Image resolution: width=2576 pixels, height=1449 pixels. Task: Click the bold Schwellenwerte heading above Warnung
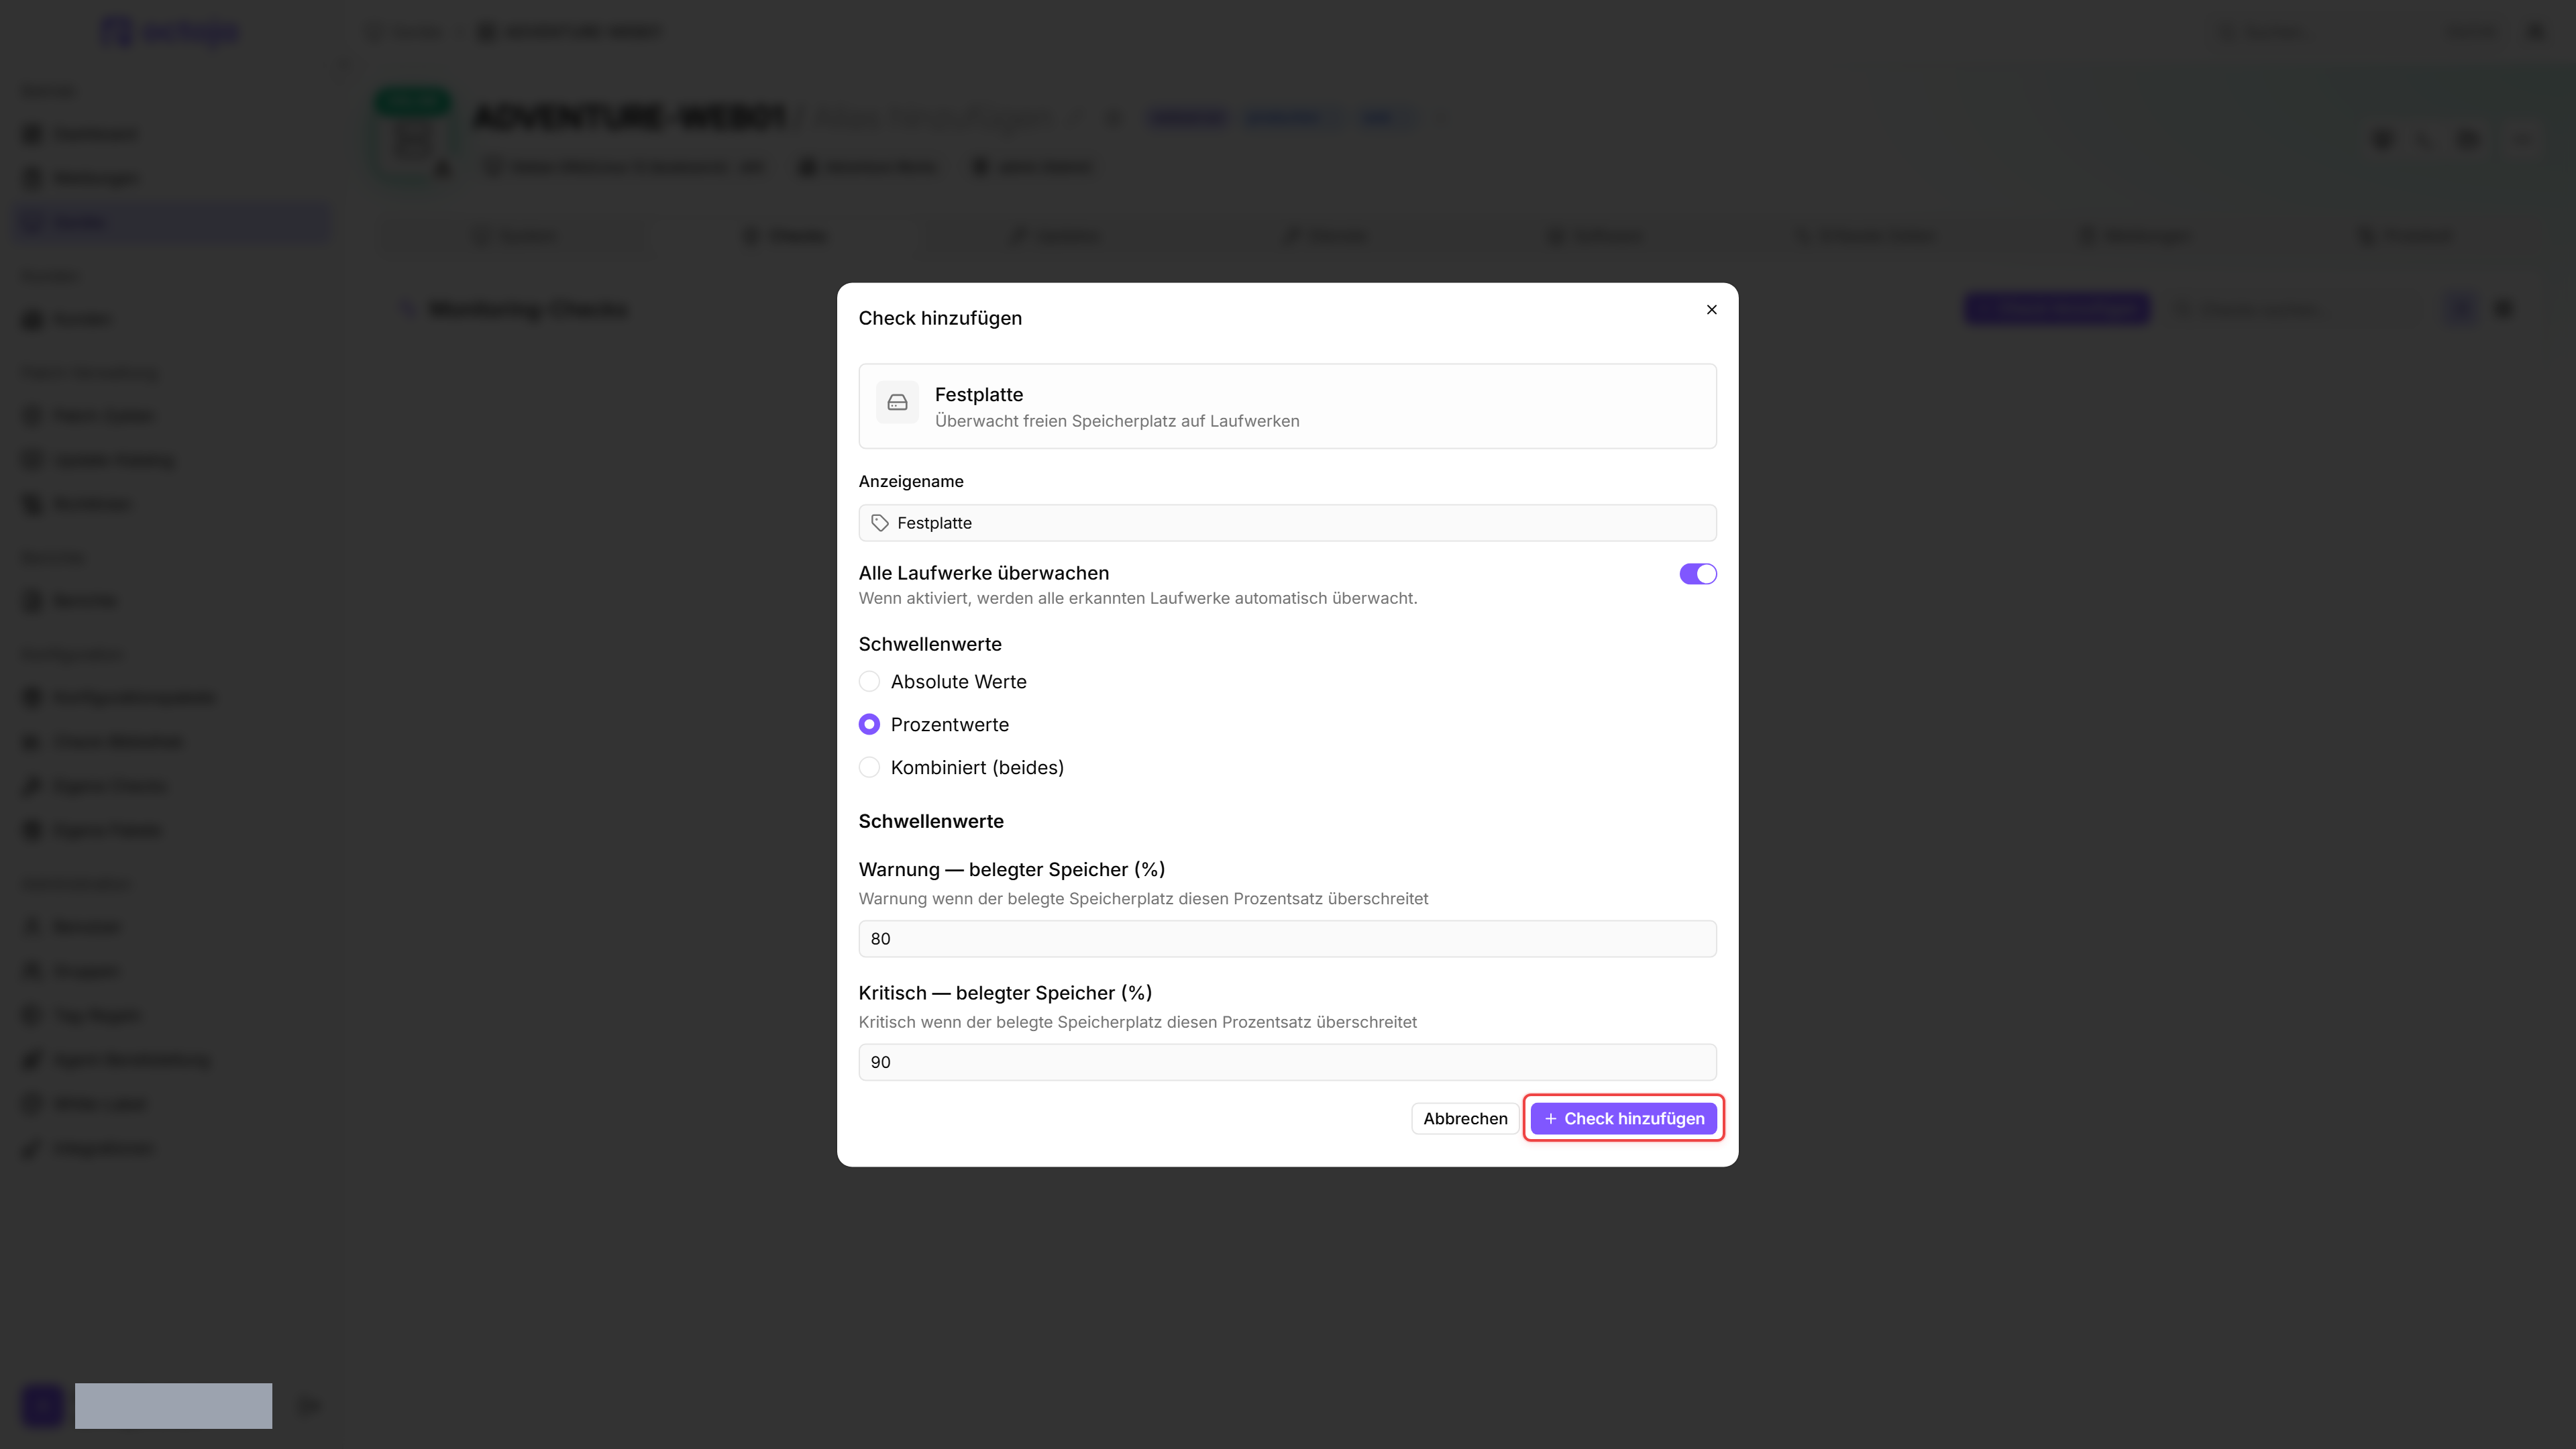pos(930,821)
